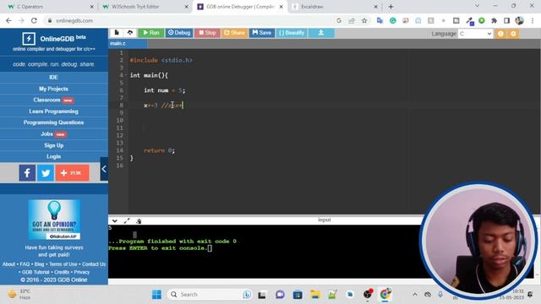Select the input tab of the console
541x304 pixels.
pos(325,220)
